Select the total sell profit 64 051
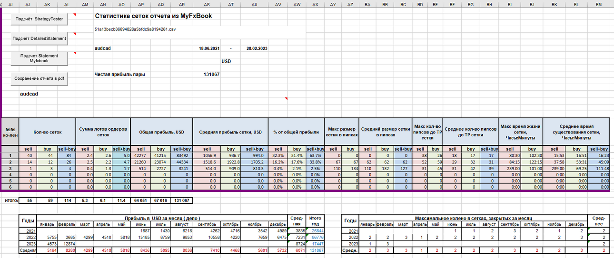Image resolution: width=614 pixels, height=258 pixels. (141, 201)
